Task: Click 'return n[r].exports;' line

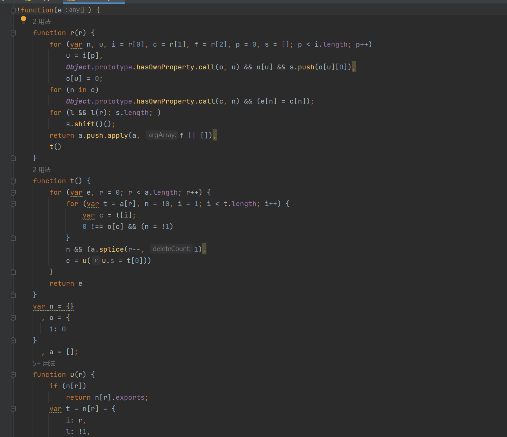Action: click(107, 397)
